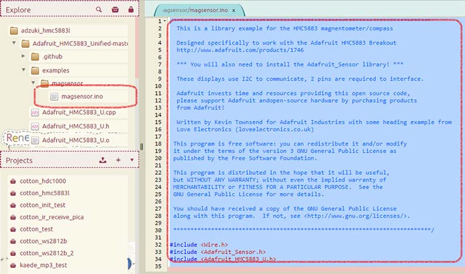Close the magsensor.ino editor tab
Viewport: 465px width, 274px height.
point(234,11)
